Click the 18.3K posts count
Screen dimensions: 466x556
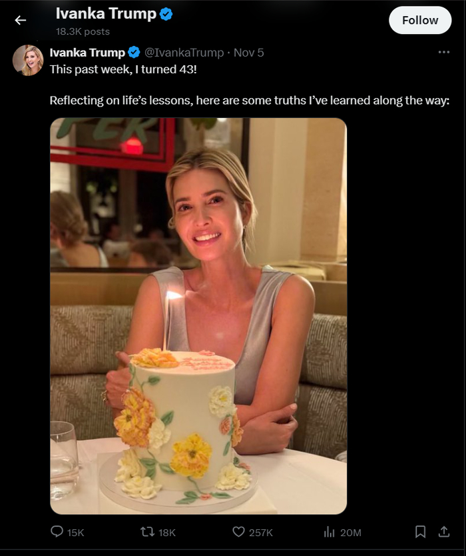pos(83,31)
